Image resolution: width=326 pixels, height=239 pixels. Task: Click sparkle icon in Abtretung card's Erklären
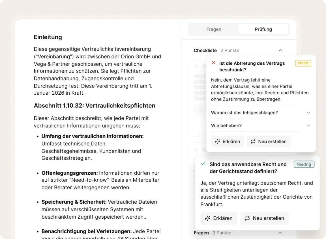click(217, 142)
